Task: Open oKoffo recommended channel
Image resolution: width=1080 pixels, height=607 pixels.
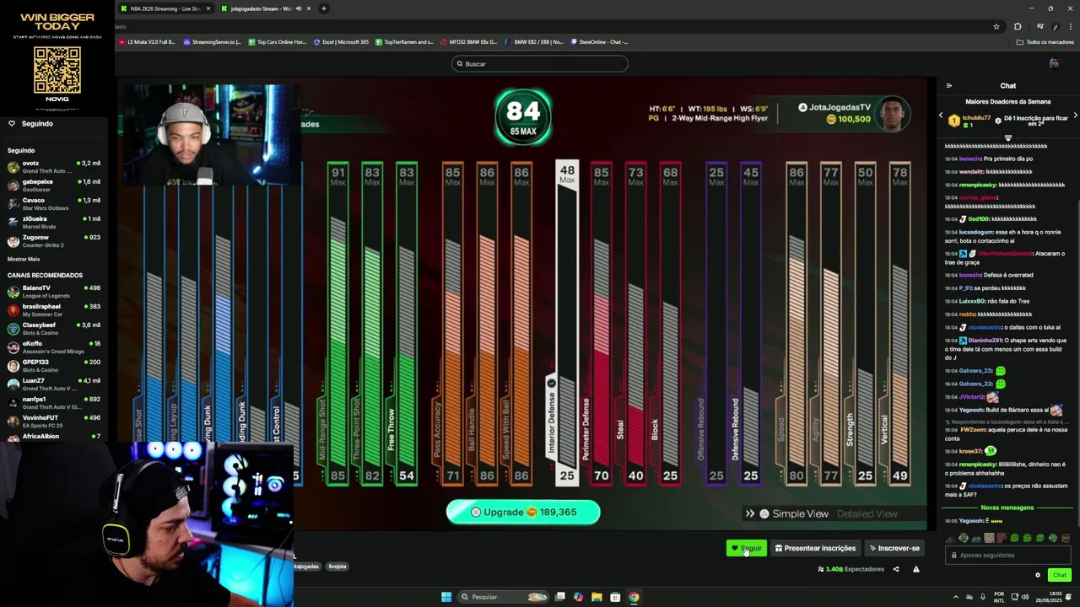Action: (x=54, y=346)
